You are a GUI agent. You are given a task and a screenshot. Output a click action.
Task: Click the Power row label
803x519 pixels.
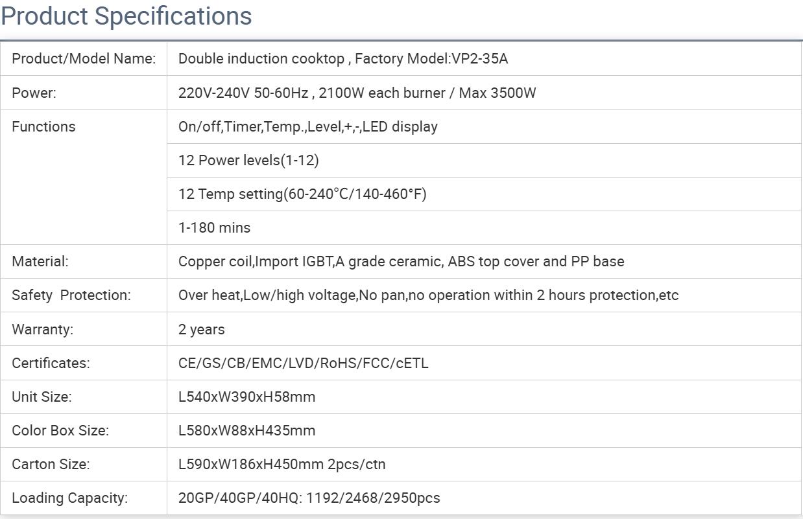(x=34, y=93)
